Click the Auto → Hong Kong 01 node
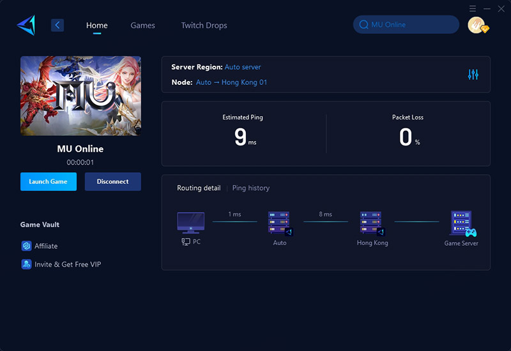Screen dimensions: 511x351 (x=231, y=82)
